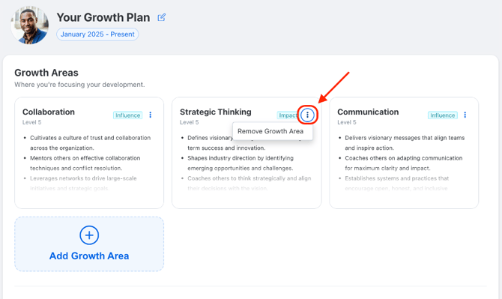Click the Influence tag on Communication card

tap(443, 115)
